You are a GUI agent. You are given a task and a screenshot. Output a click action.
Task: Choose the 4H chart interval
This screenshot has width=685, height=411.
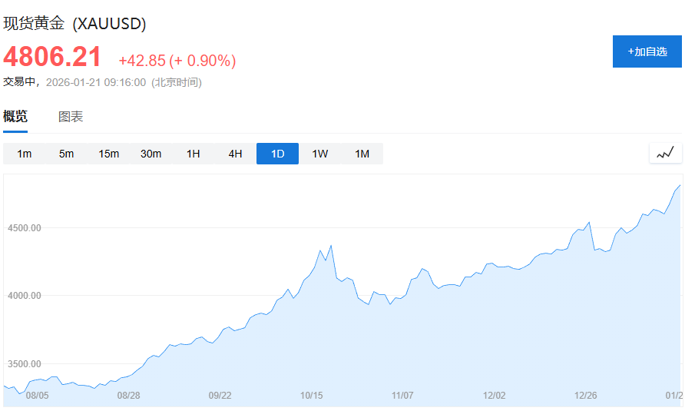click(x=235, y=154)
